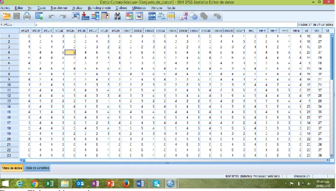Open the Gráficos menu
Viewport: 336px width, 191px height.
pos(121,8)
